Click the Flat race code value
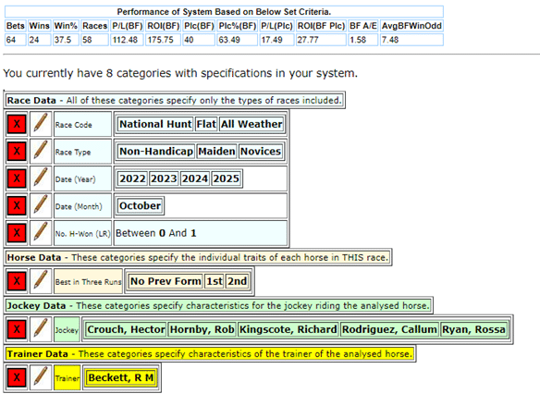Screen dimensions: 540x406 (x=206, y=124)
